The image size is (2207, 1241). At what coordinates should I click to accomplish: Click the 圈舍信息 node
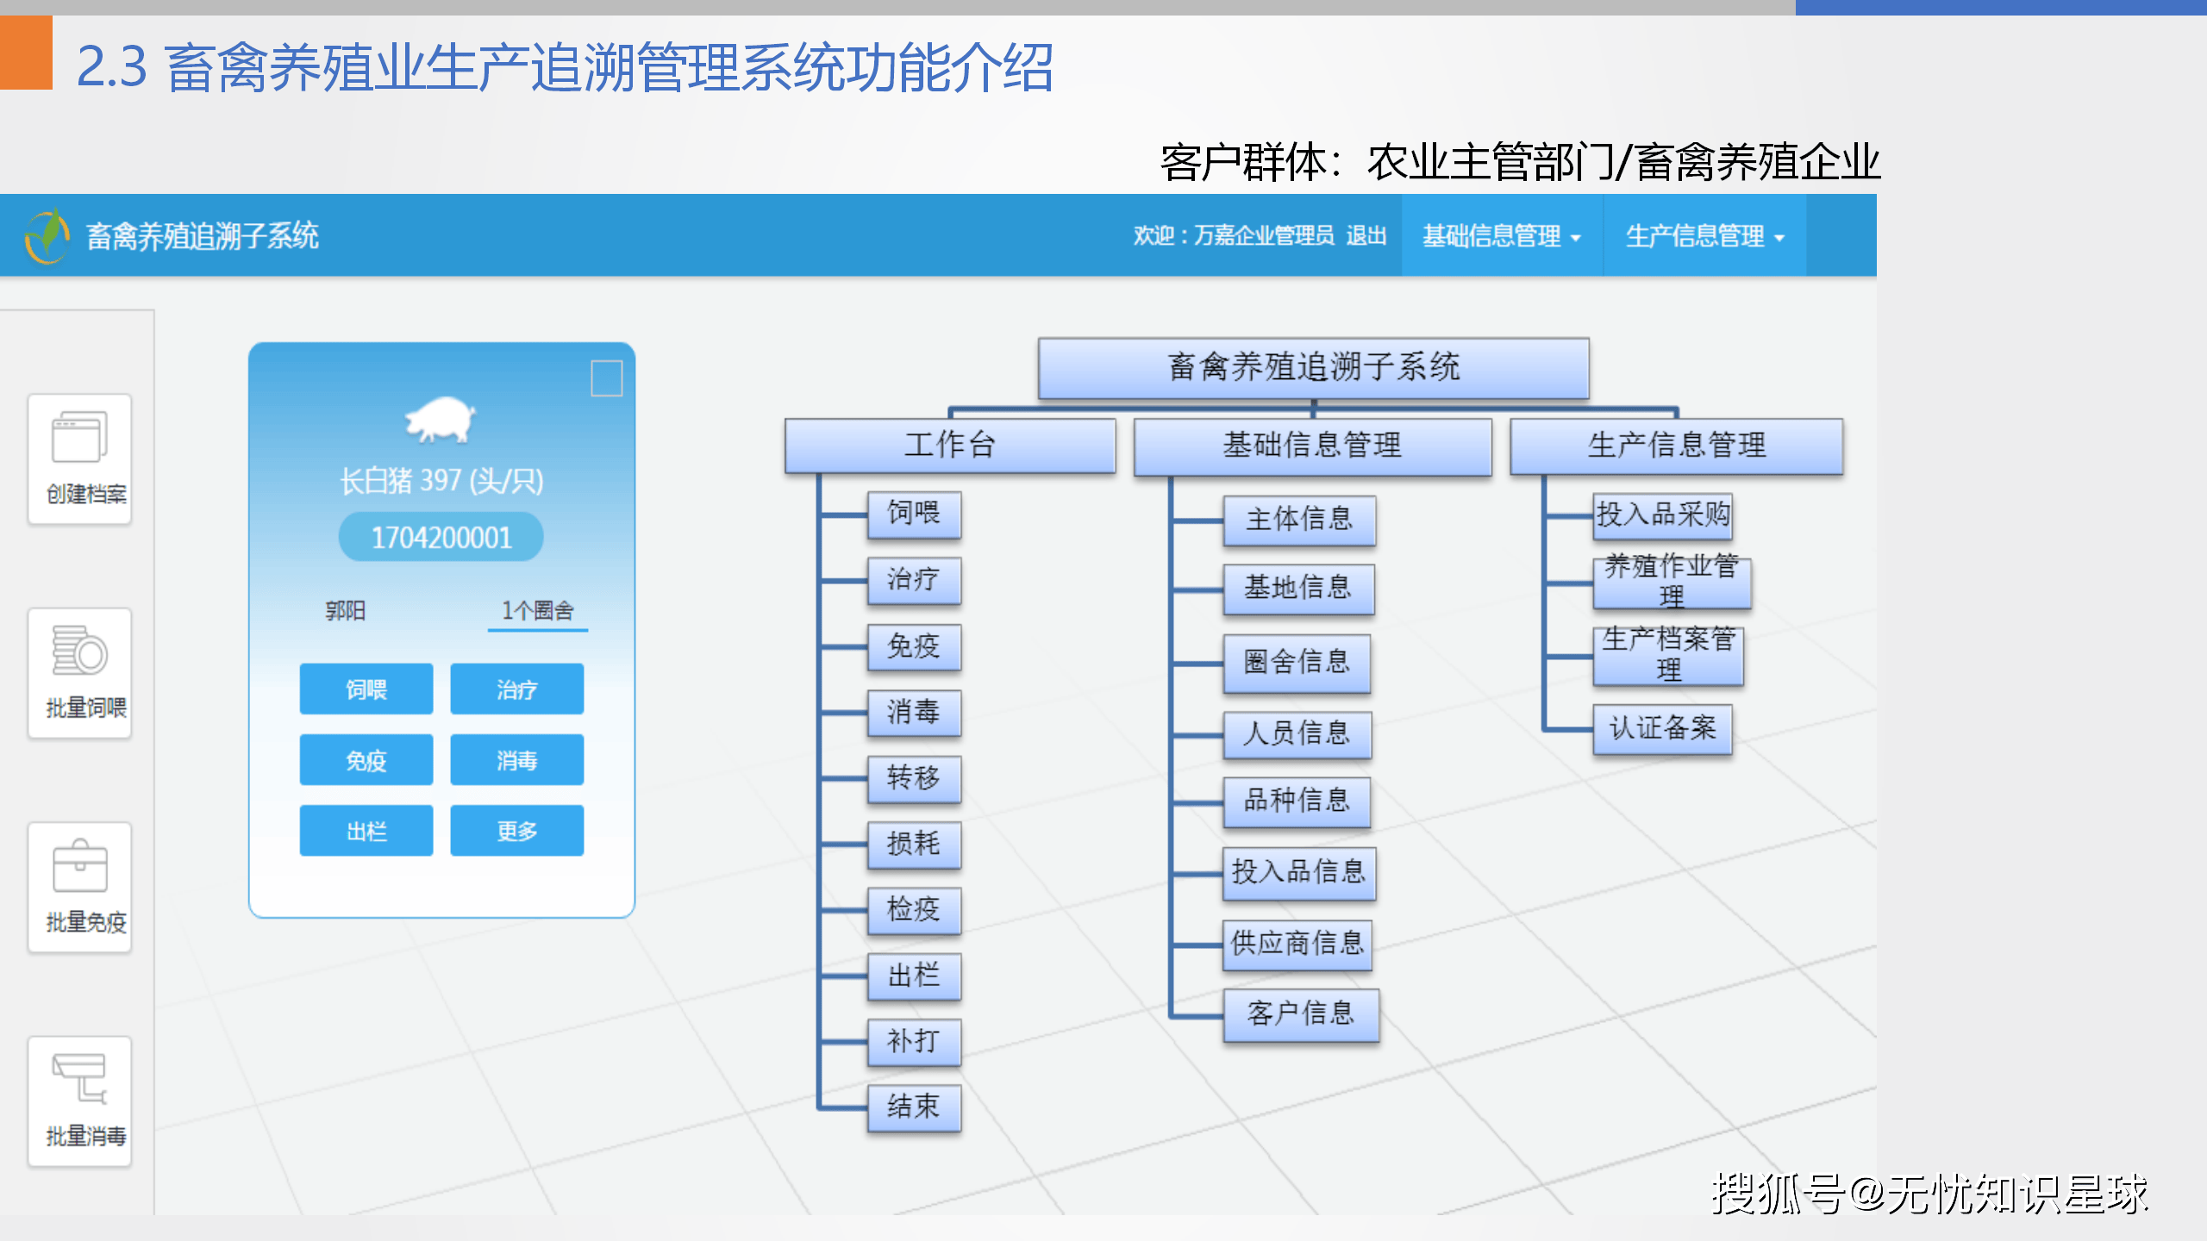point(1297,663)
